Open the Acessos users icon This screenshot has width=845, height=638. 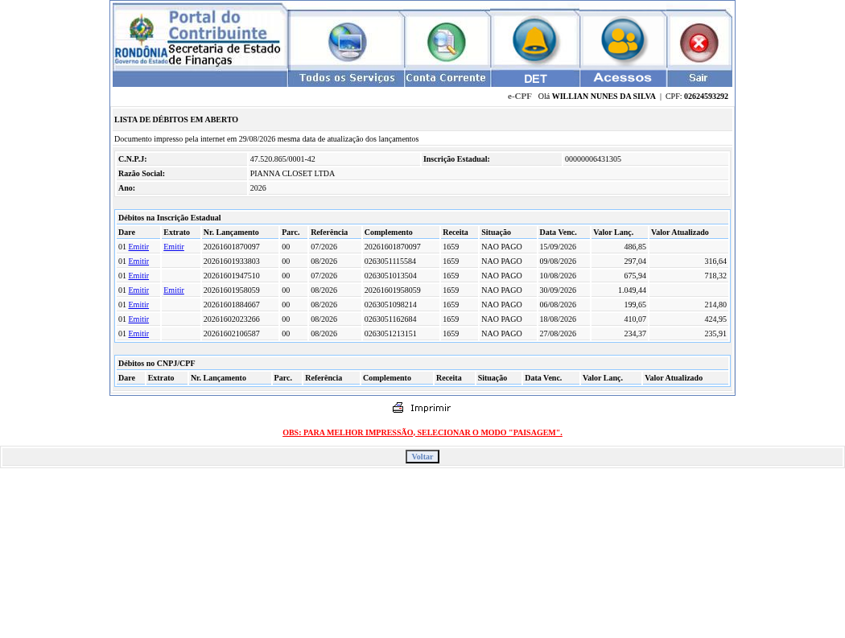pos(622,40)
